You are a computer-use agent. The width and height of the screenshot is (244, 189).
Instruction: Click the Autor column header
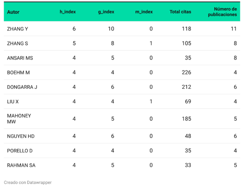coord(13,12)
